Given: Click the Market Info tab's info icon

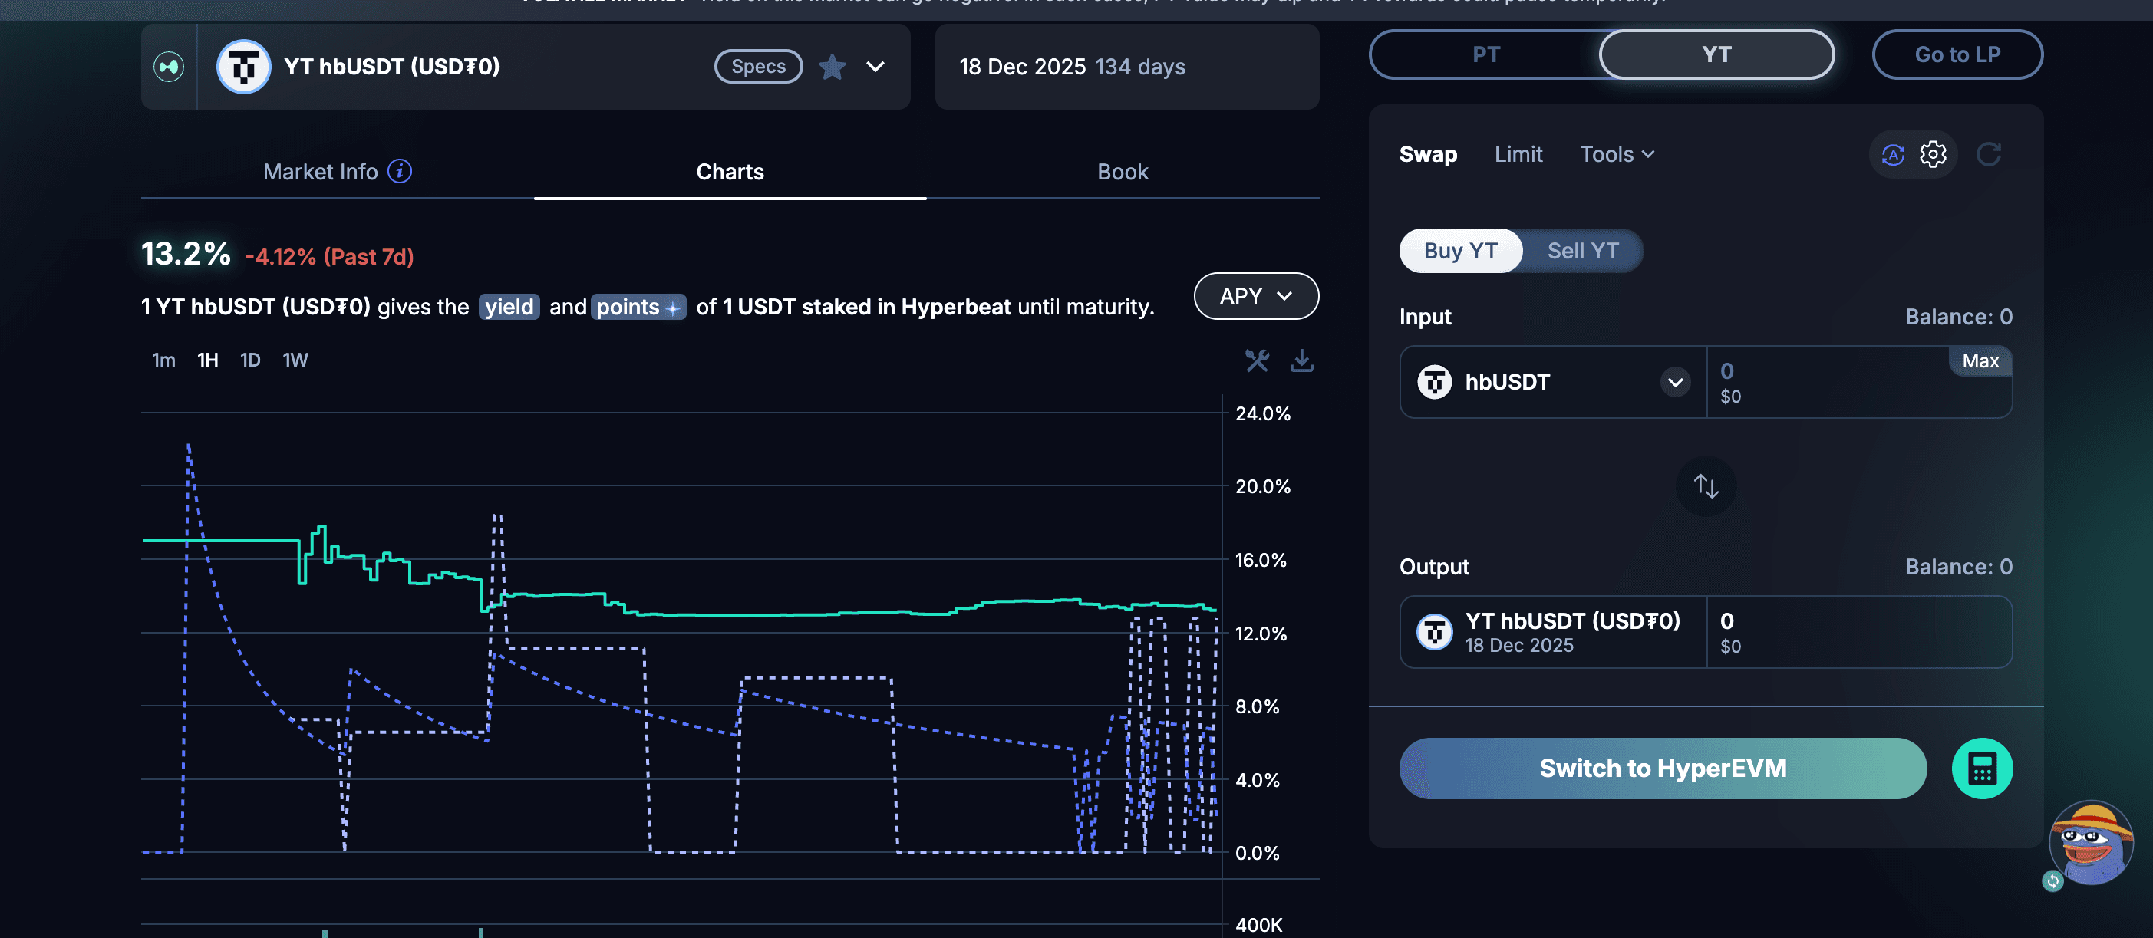Looking at the screenshot, I should pos(401,171).
